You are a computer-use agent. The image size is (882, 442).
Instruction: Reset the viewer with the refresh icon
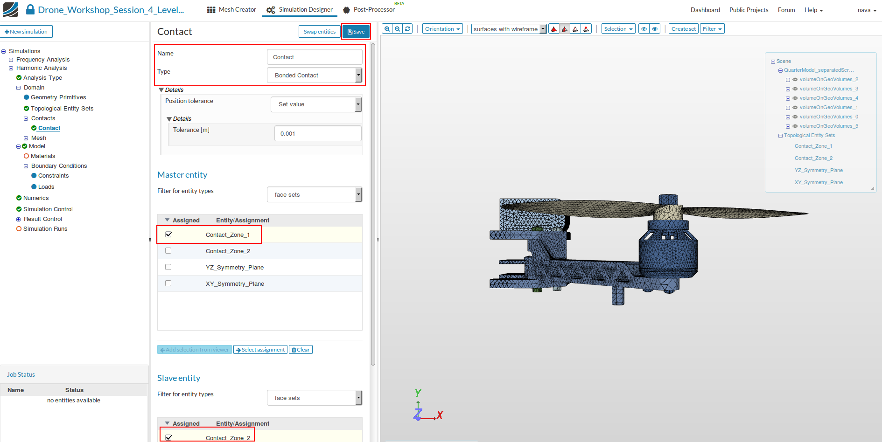(407, 29)
